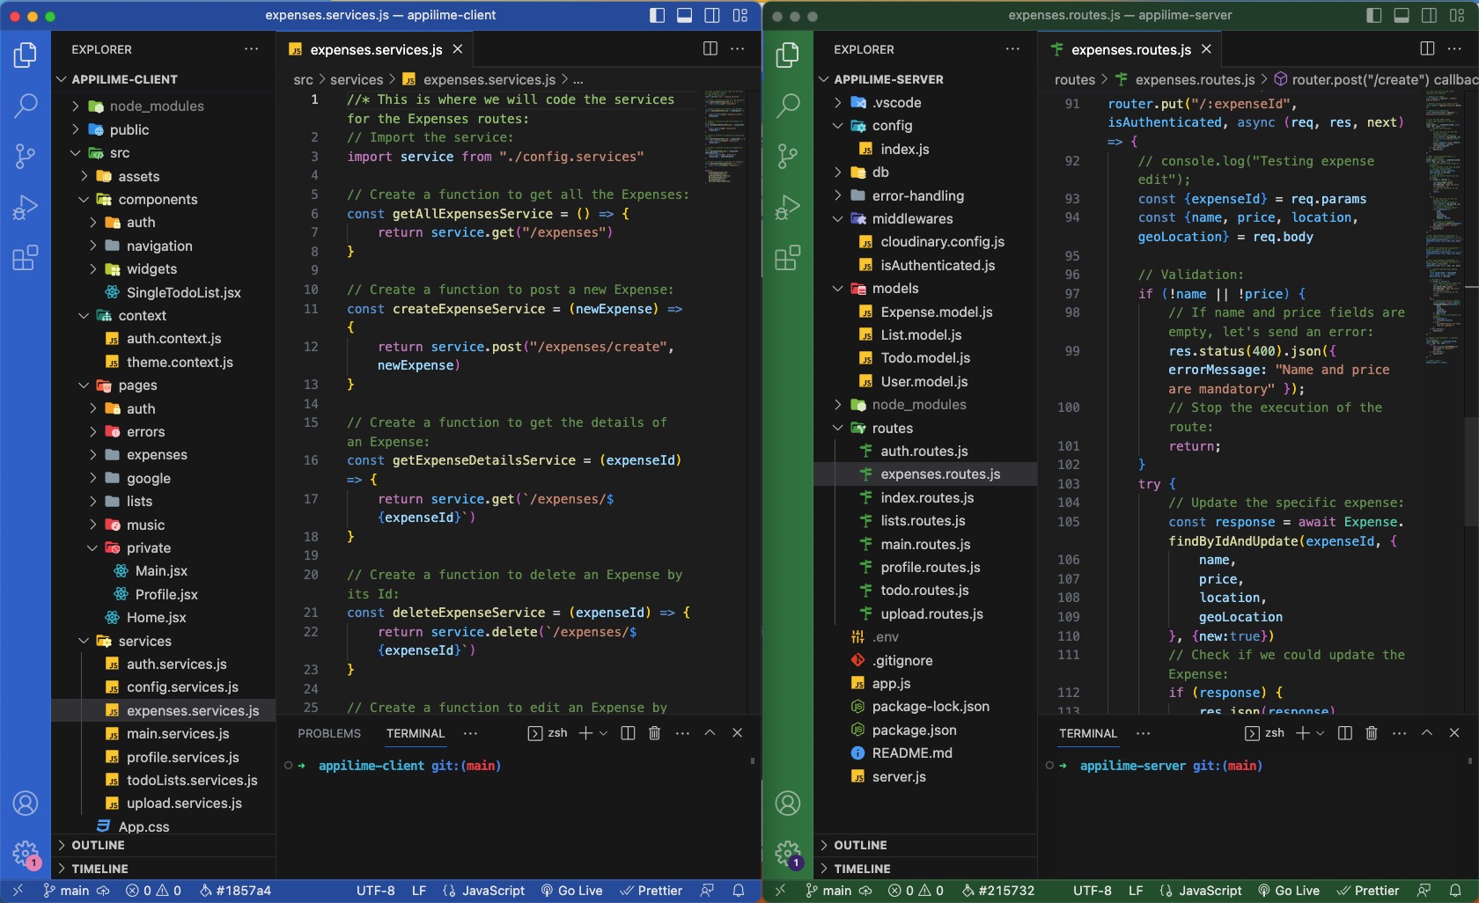Screen dimensions: 1479x903
Task: Click Prettier in client status bar
Action: pos(651,891)
